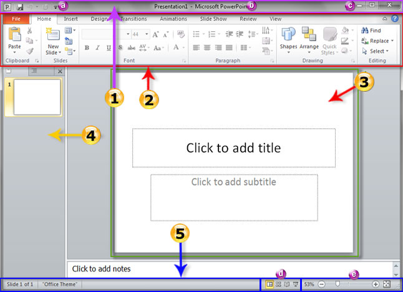The height and width of the screenshot is (292, 403).
Task: Click the Increase Font Size icon
Action: pyautogui.click(x=155, y=34)
